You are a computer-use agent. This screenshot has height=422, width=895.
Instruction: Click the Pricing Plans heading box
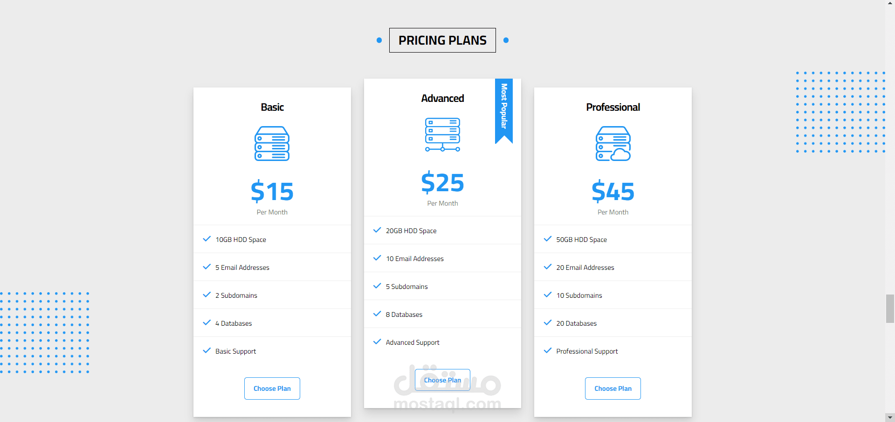click(x=442, y=40)
